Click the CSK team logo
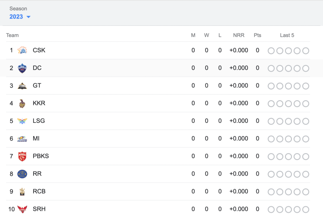The width and height of the screenshot is (323, 222). [22, 51]
